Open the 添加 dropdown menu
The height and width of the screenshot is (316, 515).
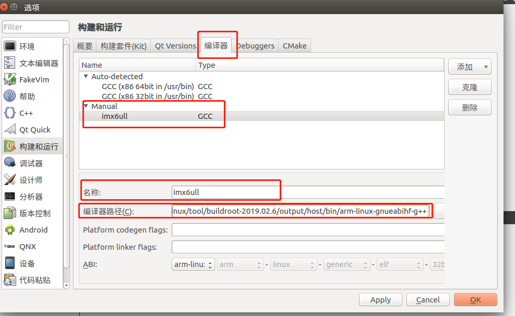[x=469, y=67]
